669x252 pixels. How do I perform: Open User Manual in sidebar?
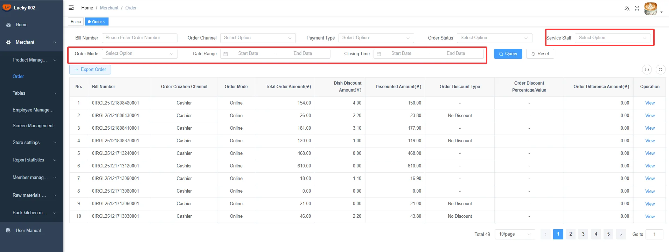[28, 230]
